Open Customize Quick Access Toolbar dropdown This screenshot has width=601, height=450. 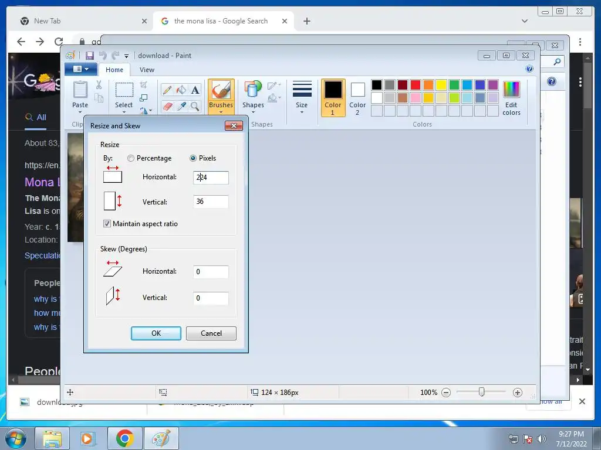click(126, 56)
